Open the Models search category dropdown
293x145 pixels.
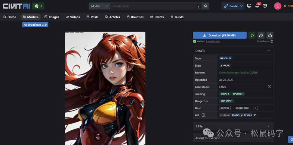click(99, 6)
